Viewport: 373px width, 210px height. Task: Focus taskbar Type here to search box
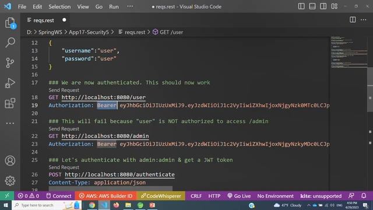pos(47,205)
